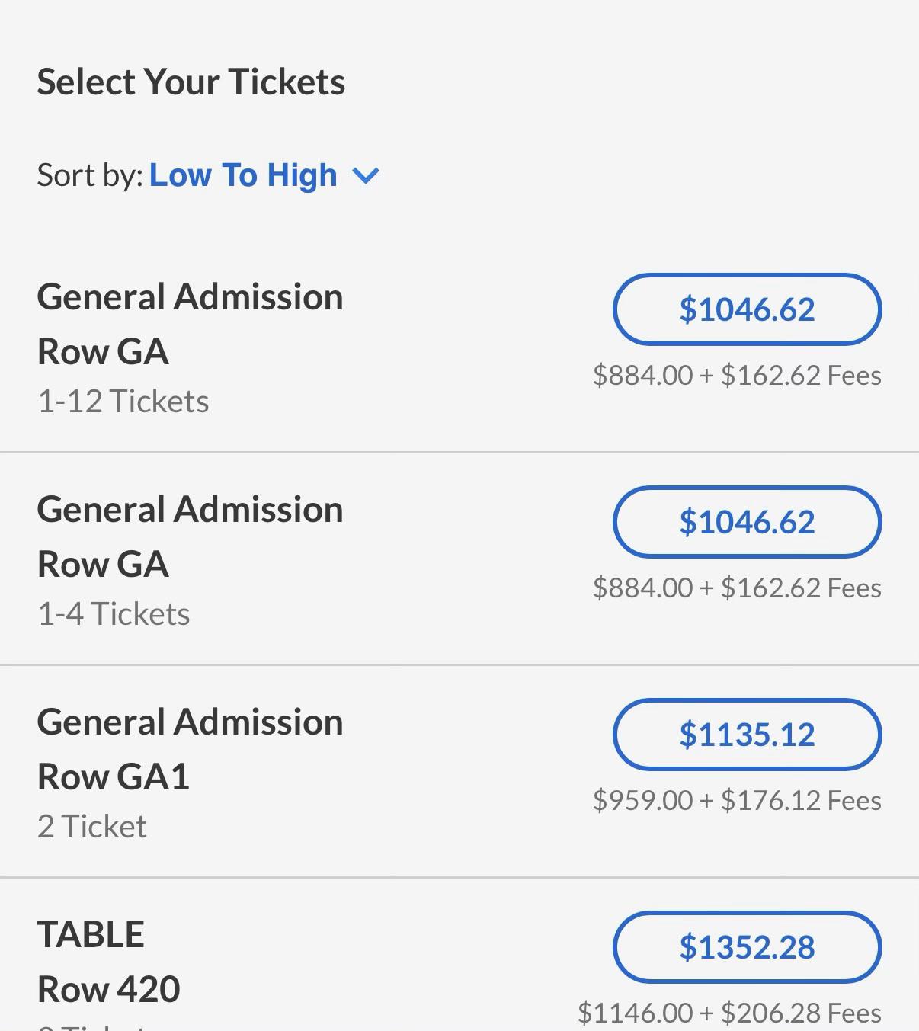Click the "1-4 Tickets" quantity text
919x1031 pixels.
pos(114,613)
